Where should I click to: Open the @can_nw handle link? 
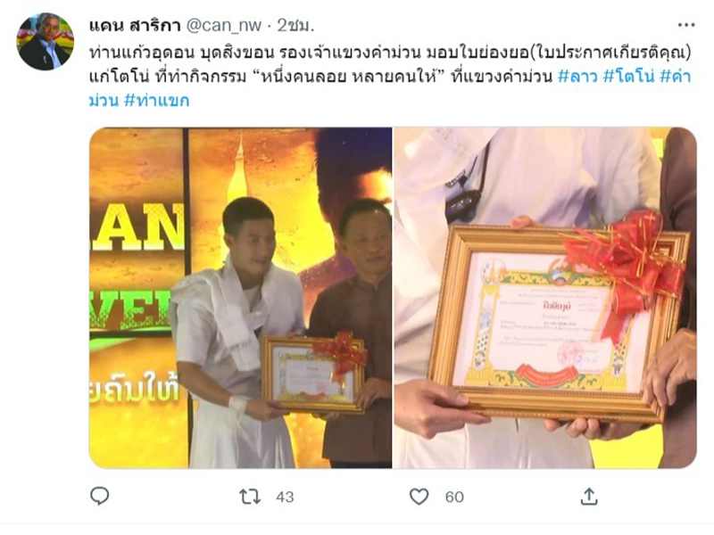(x=224, y=26)
